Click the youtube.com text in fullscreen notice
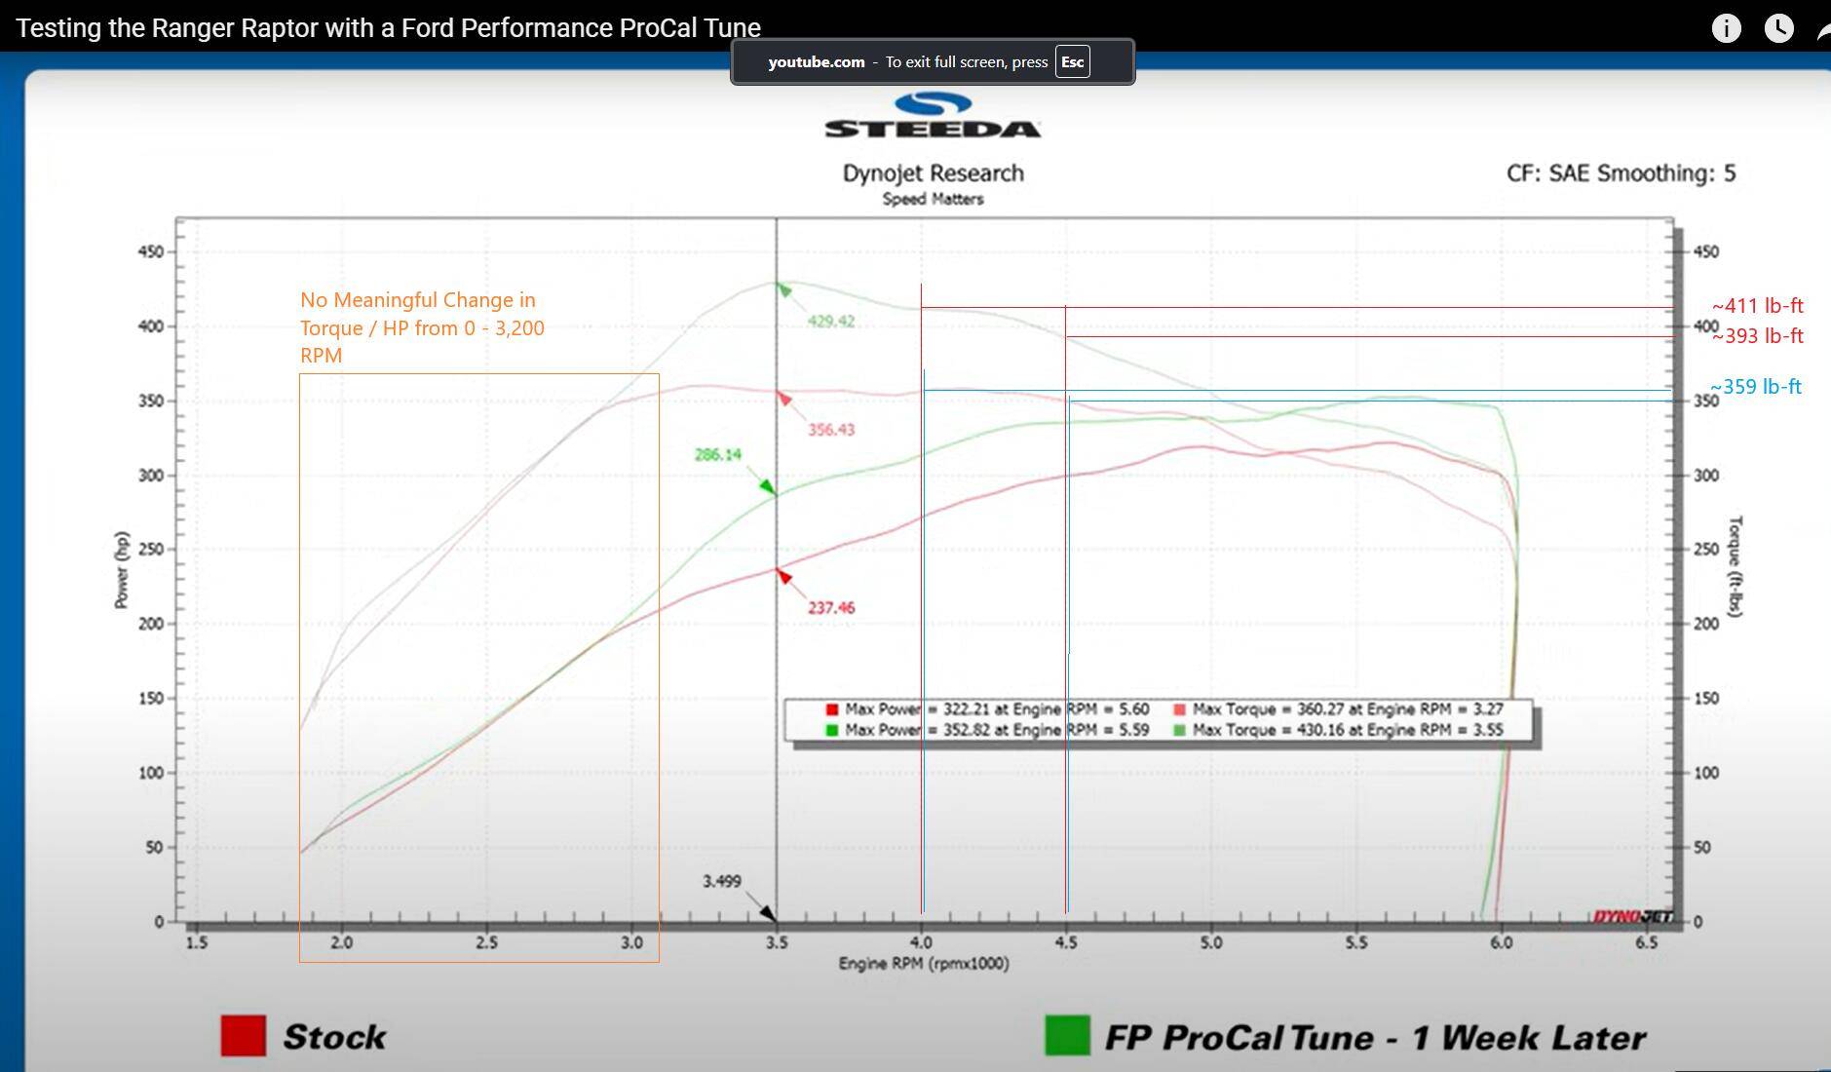Screen dimensions: 1831x1072 816,62
